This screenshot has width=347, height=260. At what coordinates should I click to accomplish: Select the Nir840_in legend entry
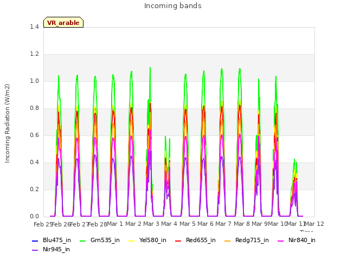point(297,240)
